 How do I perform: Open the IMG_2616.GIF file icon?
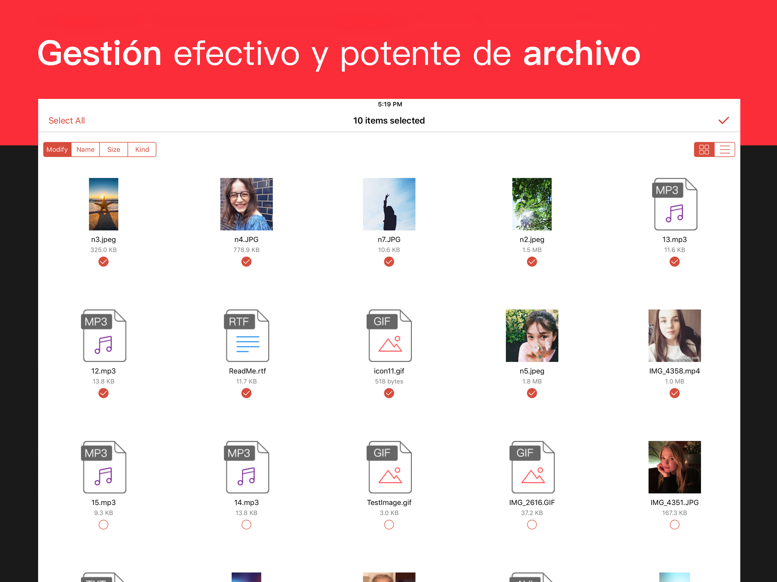click(x=532, y=467)
